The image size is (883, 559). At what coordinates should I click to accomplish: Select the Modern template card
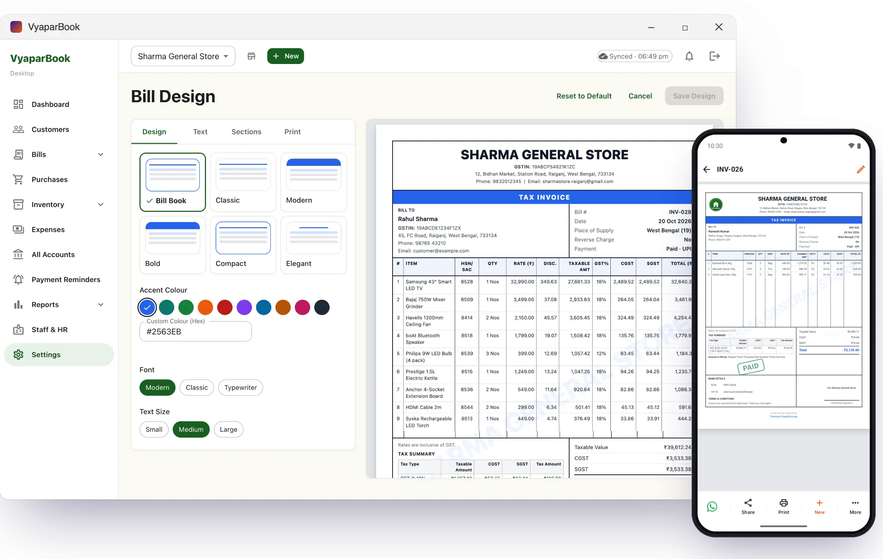[314, 182]
